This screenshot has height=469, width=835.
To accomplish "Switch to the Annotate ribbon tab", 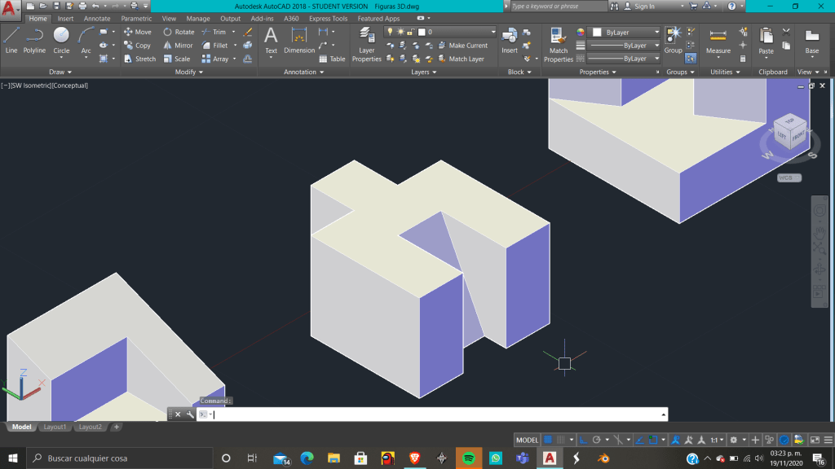I will 97,19.
